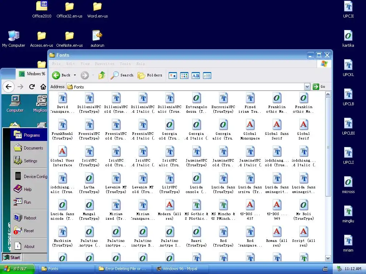Switch to Details view icon
The image size is (366, 274).
[x=207, y=76]
